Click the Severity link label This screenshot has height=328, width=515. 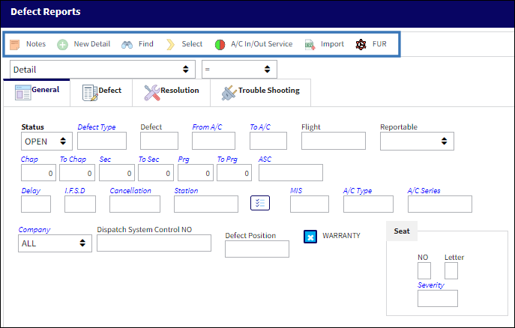click(x=430, y=285)
